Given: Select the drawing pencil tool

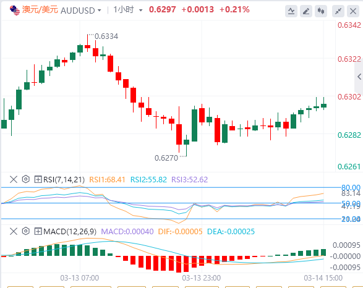Looking at the screenshot, I should pos(306,11).
